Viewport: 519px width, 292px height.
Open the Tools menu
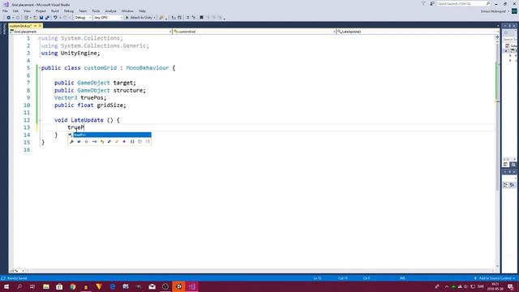point(96,11)
